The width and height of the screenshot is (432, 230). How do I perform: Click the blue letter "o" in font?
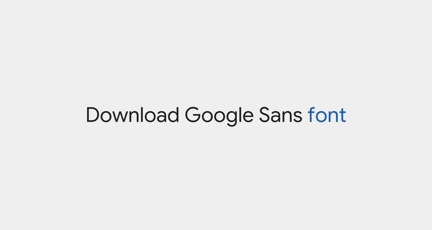coord(321,116)
